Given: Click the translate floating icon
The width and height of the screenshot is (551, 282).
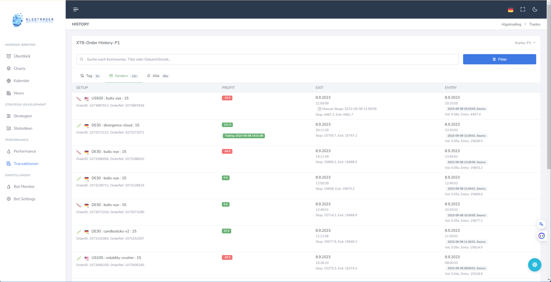Looking at the screenshot, I should point(541,224).
